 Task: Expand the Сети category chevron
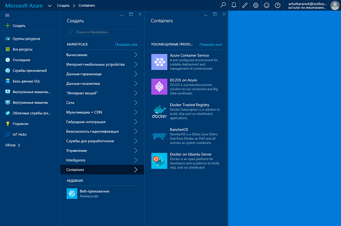pyautogui.click(x=136, y=103)
